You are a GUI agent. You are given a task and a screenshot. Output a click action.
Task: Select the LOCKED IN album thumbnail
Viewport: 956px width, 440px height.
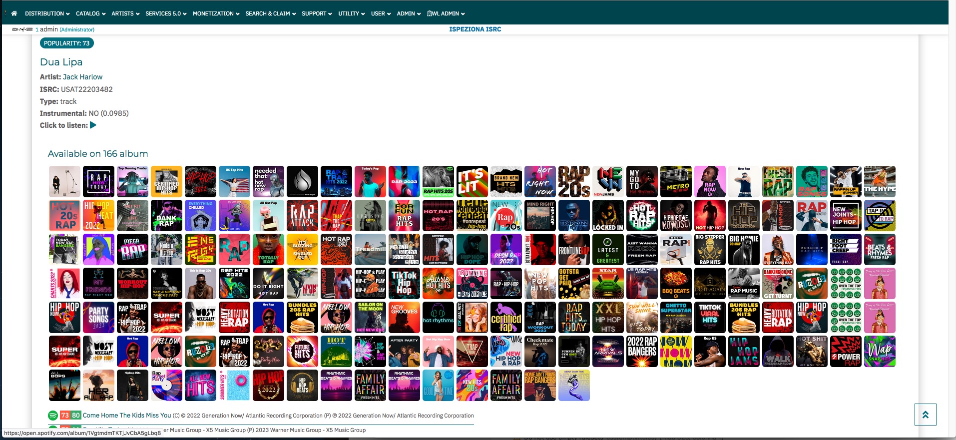tap(608, 215)
